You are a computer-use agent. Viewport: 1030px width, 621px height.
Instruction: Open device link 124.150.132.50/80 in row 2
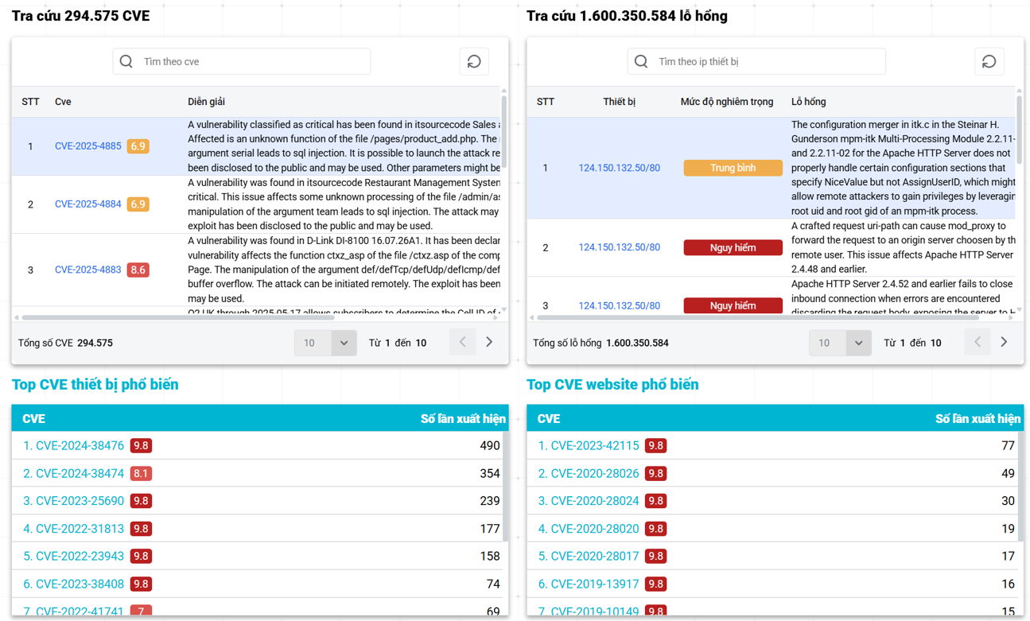[619, 248]
